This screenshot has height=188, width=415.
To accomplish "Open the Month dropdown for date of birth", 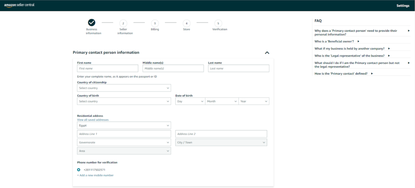I will point(222,101).
